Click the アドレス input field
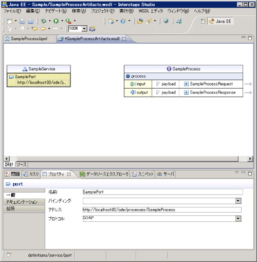This screenshot has height=262, width=257. coord(162,209)
